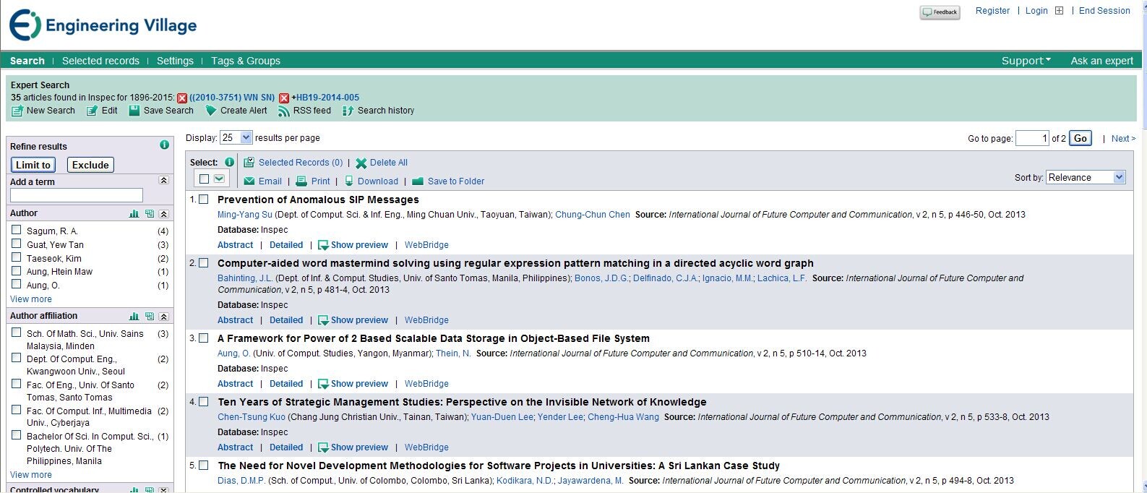Click the Go to page number field
Viewport: 1147px width, 493px height.
pyautogui.click(x=1032, y=138)
